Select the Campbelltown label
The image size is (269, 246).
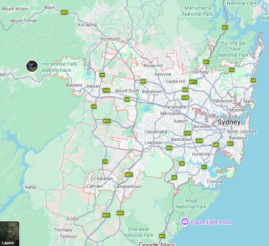127,187
